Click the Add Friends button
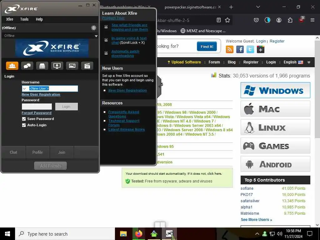 click(50, 166)
